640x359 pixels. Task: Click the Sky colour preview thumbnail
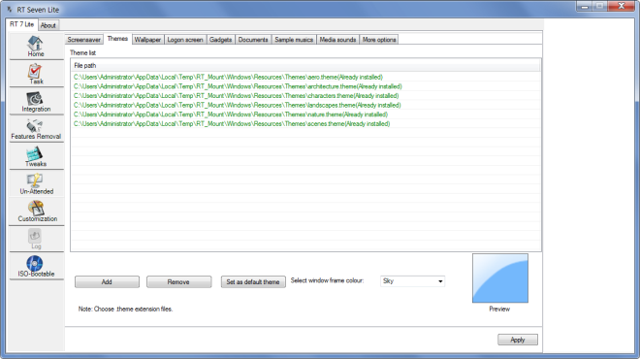500,278
